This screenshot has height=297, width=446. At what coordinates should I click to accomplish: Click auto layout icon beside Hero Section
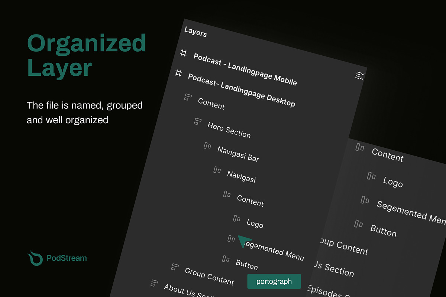pos(198,121)
